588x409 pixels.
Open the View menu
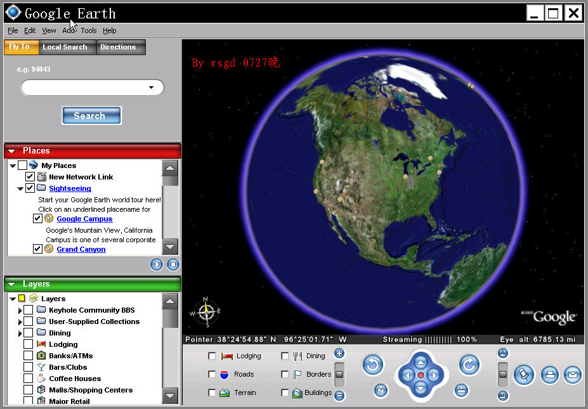[x=49, y=30]
